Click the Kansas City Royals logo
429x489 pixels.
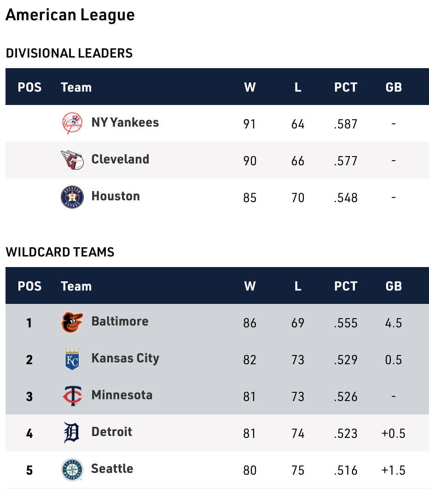click(72, 359)
